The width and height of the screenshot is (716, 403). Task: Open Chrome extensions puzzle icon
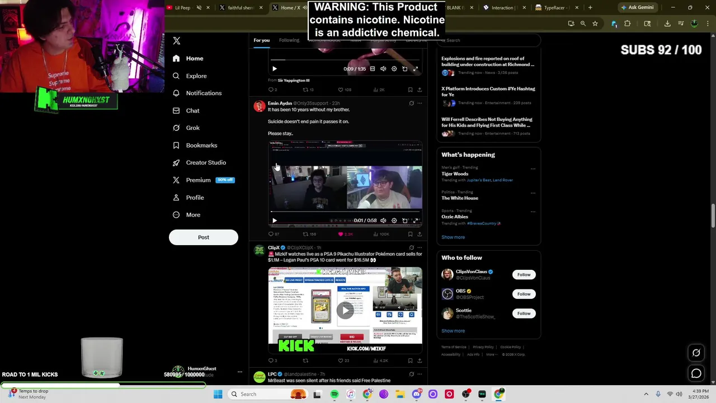point(627,24)
